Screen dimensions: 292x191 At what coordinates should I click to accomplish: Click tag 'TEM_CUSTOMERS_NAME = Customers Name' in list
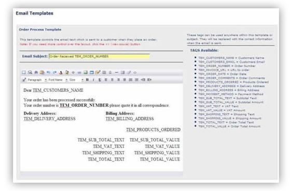click(x=231, y=58)
